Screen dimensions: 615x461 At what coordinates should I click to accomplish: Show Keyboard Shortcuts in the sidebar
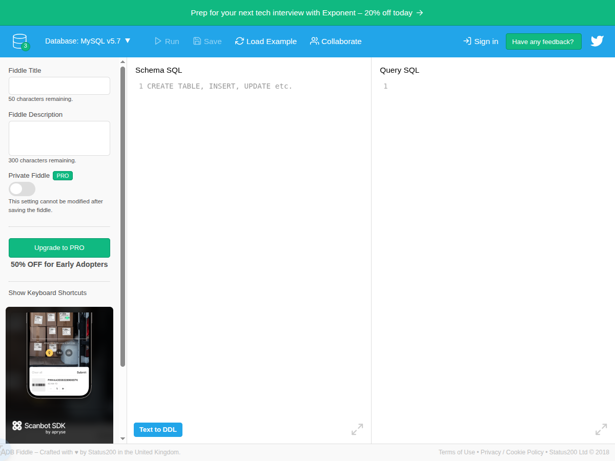[x=48, y=293]
